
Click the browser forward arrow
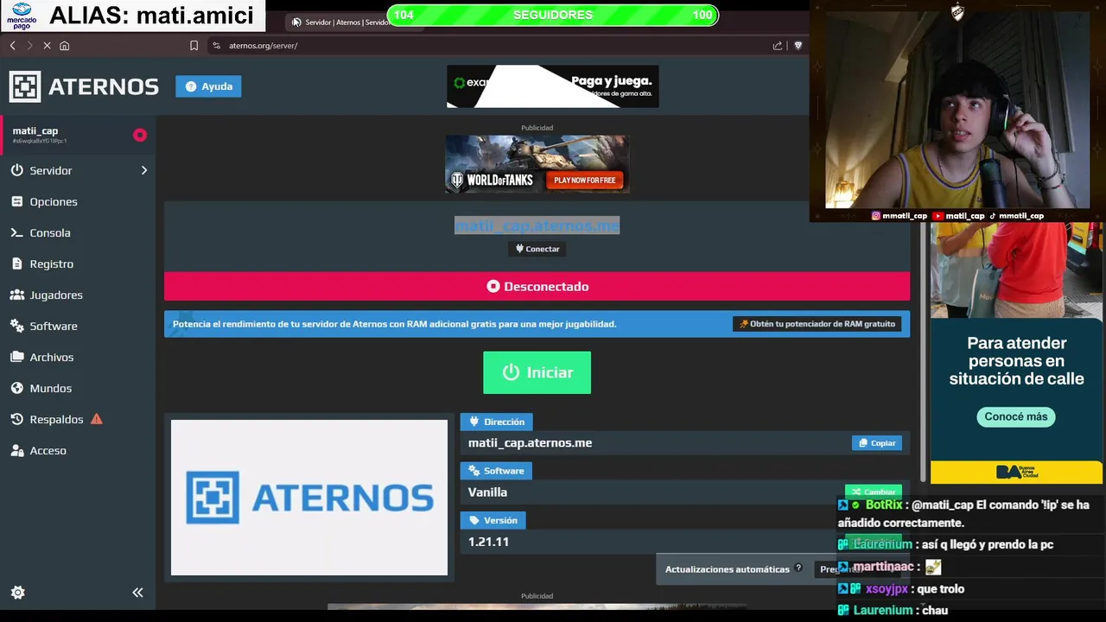pos(29,46)
